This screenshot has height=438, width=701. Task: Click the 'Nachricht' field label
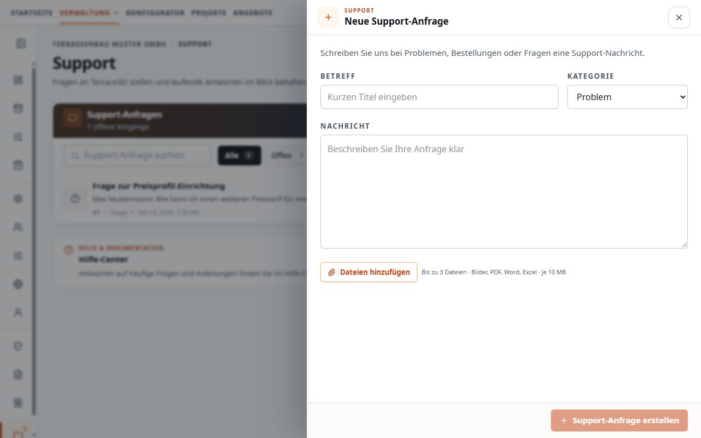pyautogui.click(x=345, y=126)
